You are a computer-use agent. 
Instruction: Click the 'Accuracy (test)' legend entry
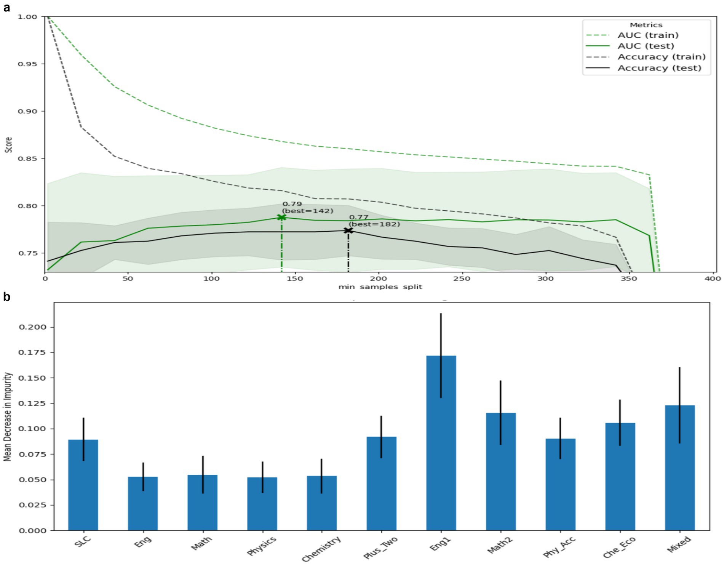(x=644, y=68)
